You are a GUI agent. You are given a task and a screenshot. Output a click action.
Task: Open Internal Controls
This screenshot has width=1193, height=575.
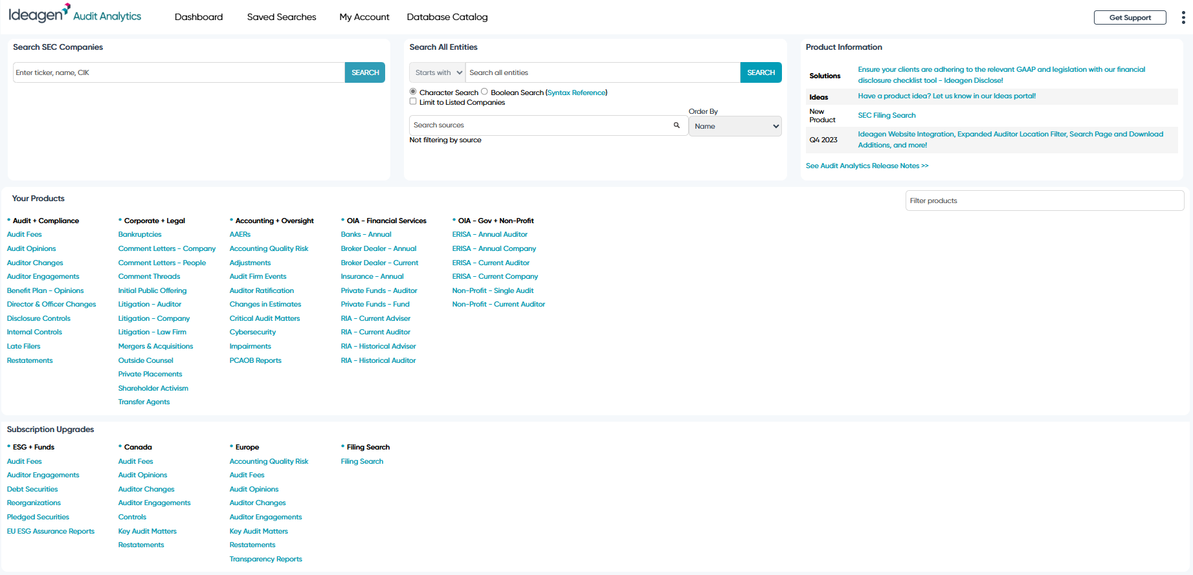pyautogui.click(x=34, y=332)
